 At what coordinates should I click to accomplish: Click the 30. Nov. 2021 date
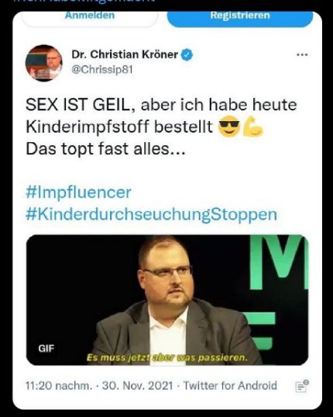[138, 386]
